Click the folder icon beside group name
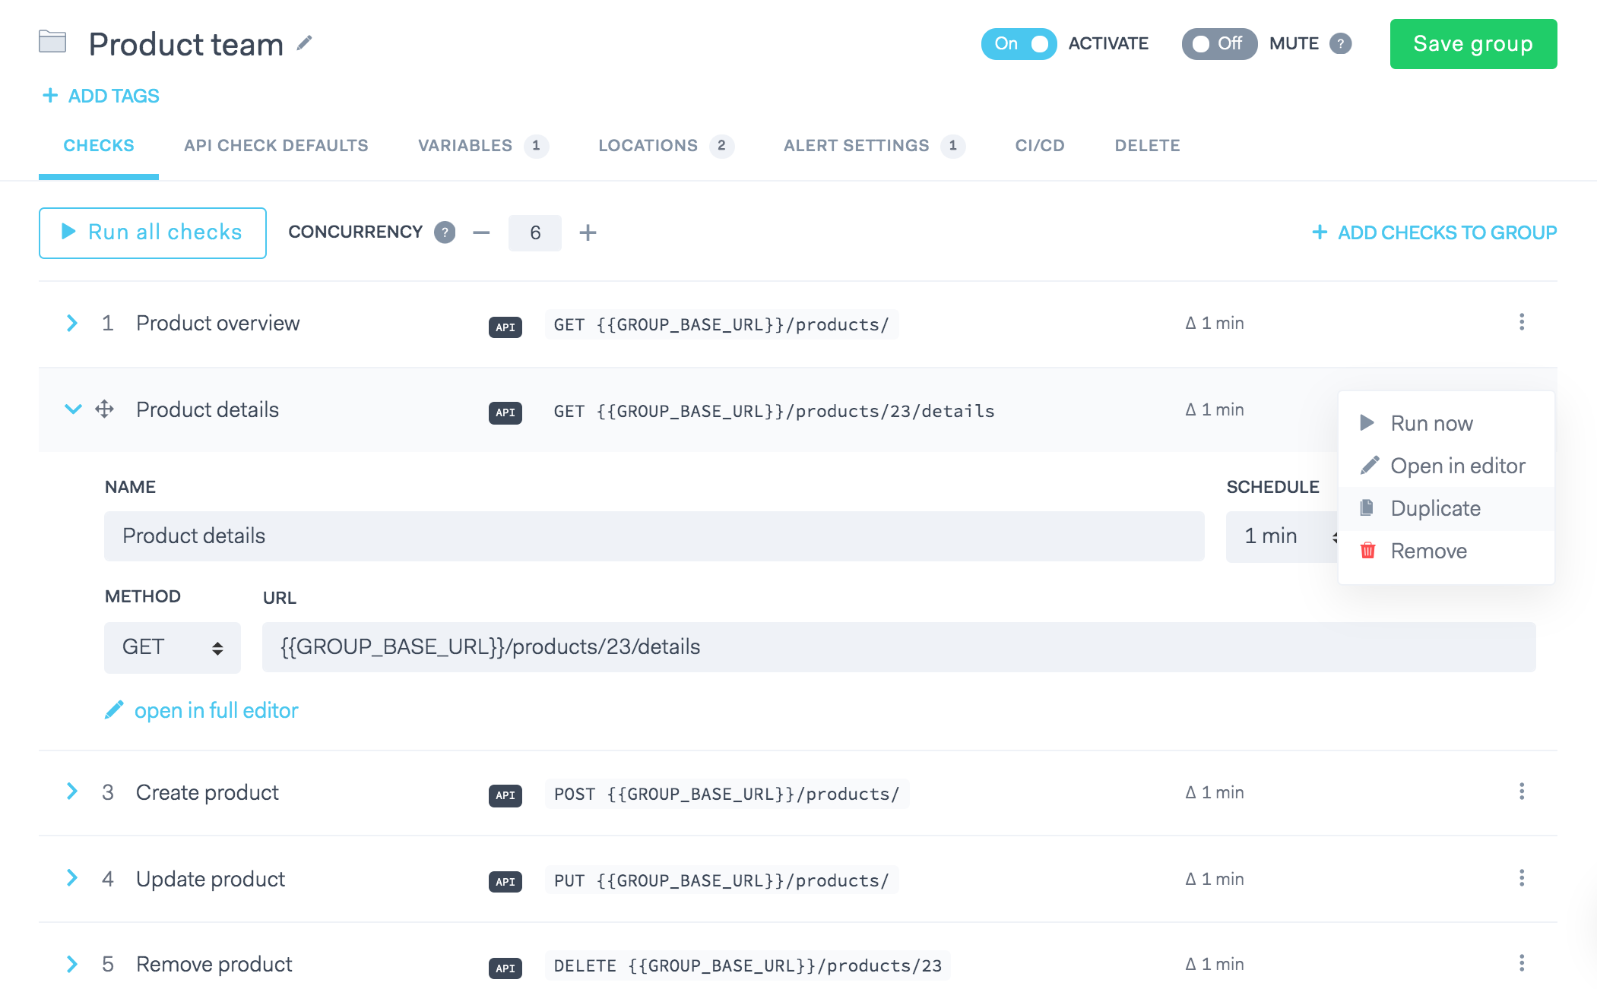The height and width of the screenshot is (989, 1597). click(52, 42)
